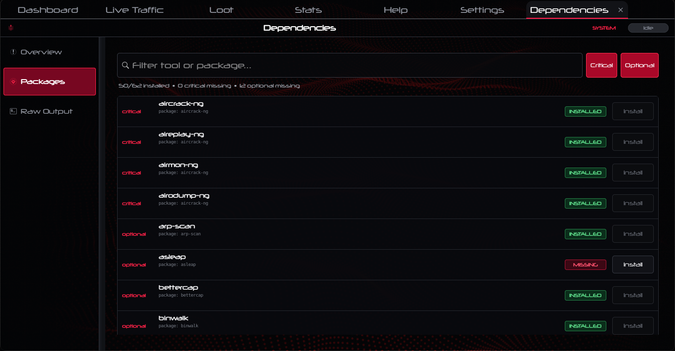675x351 pixels.
Task: Select the asleap tool name
Action: pyautogui.click(x=172, y=257)
